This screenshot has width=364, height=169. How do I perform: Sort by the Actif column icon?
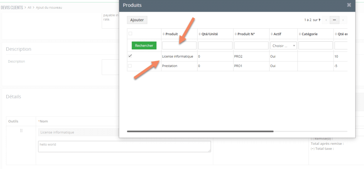272,34
